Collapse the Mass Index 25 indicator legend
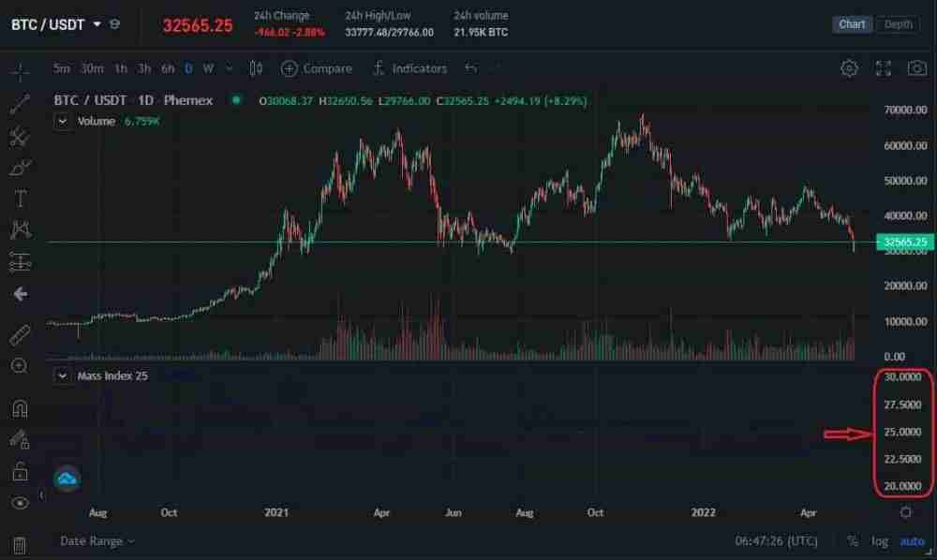937x560 pixels. tap(62, 376)
